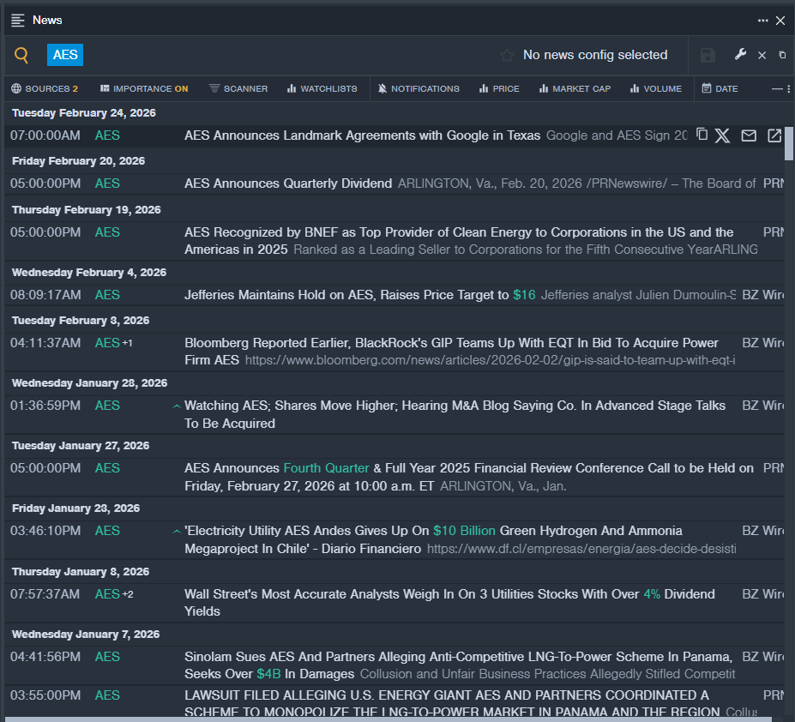Image resolution: width=795 pixels, height=722 pixels.
Task: Open the Scanner filter
Action: click(238, 88)
